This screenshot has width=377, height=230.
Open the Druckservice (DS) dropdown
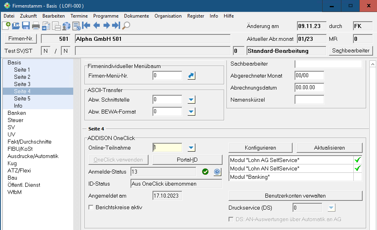tap(331, 208)
